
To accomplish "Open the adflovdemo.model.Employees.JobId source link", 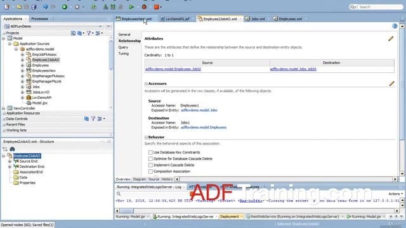I will tap(173, 69).
